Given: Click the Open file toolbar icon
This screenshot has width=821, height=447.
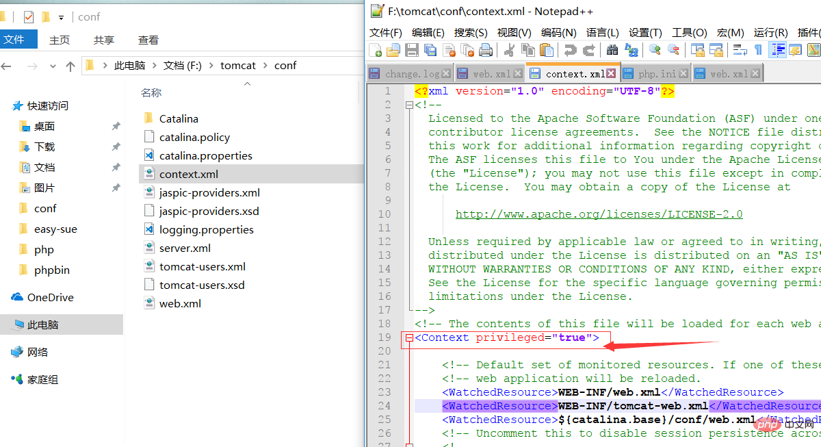Looking at the screenshot, I should 393,49.
